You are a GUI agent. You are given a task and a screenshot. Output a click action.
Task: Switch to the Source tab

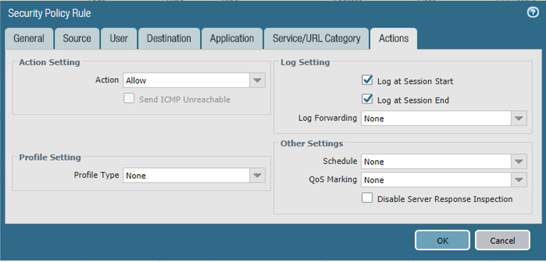(77, 38)
